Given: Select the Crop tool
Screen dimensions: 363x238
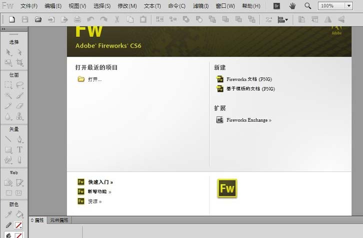Looking at the screenshot, I should 19,62.
